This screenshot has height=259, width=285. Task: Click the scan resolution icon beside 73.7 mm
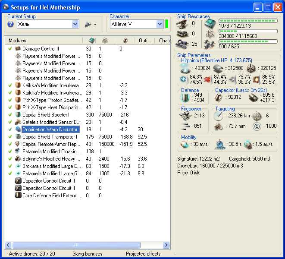click(219, 126)
